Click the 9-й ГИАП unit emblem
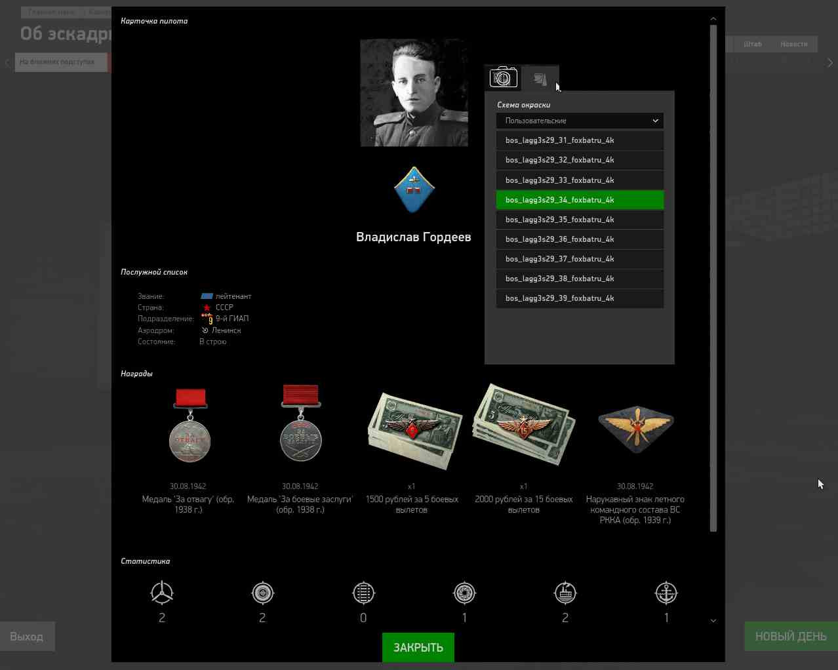 pyautogui.click(x=207, y=319)
